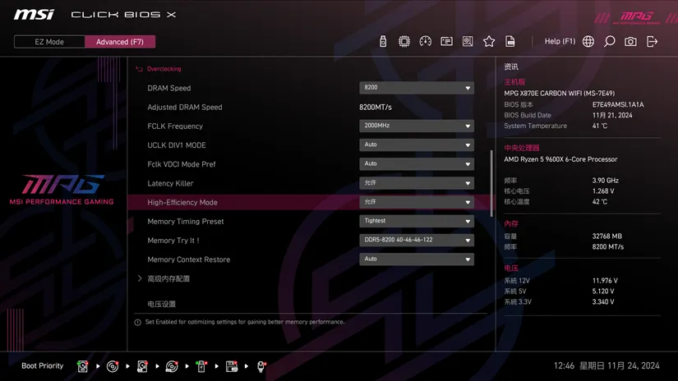
Task: Open the search magnifier icon
Action: click(x=610, y=41)
